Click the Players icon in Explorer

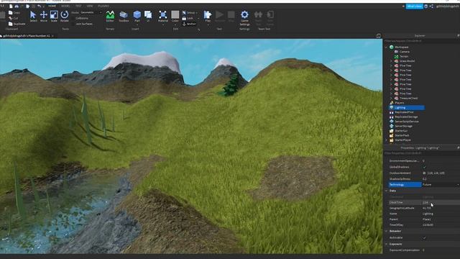click(391, 103)
